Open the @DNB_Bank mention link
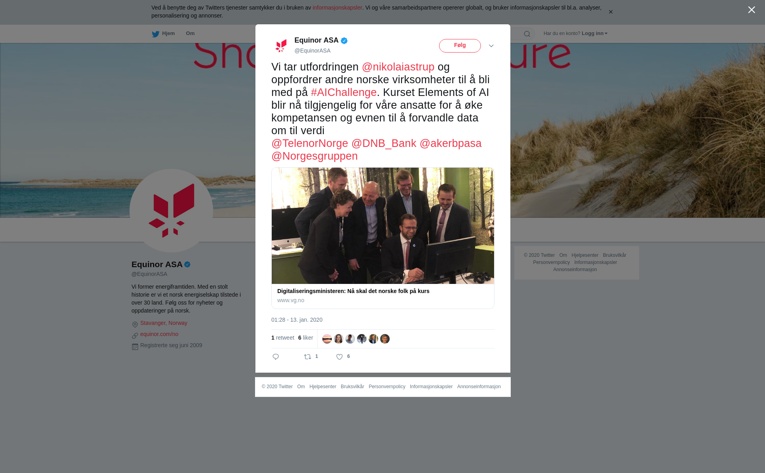 [384, 143]
